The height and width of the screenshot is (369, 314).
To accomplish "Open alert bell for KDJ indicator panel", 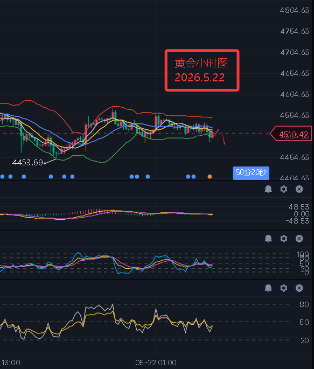I will coord(268,239).
